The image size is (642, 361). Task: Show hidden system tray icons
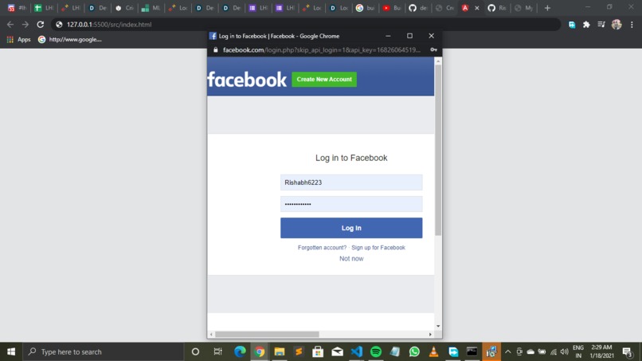[507, 351]
